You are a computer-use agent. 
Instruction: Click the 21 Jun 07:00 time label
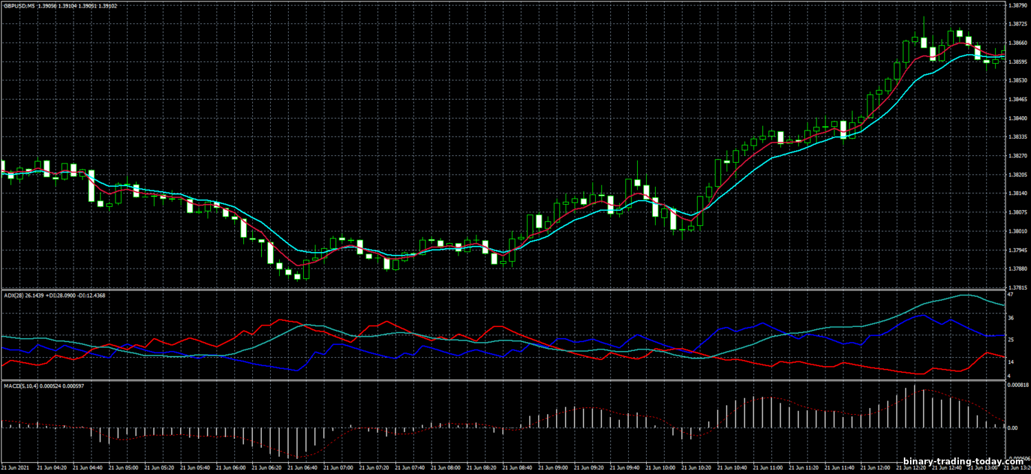[337, 467]
